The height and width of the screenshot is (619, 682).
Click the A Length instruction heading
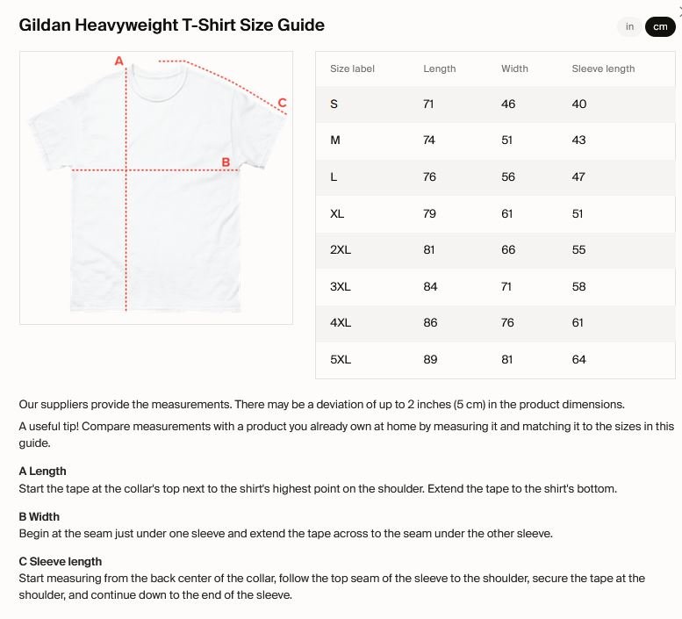click(x=42, y=471)
